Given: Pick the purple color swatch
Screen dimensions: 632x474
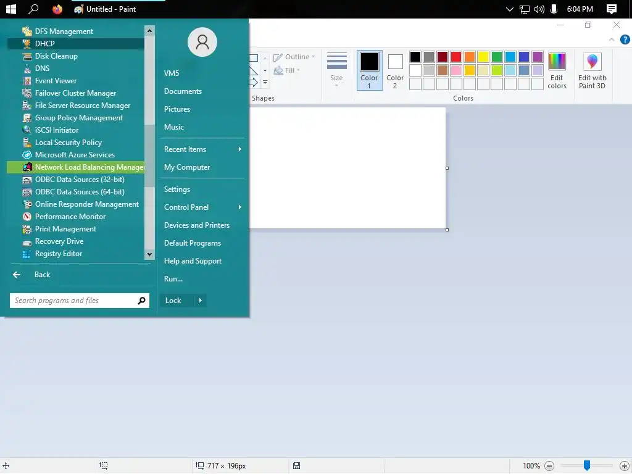Looking at the screenshot, I should point(538,57).
